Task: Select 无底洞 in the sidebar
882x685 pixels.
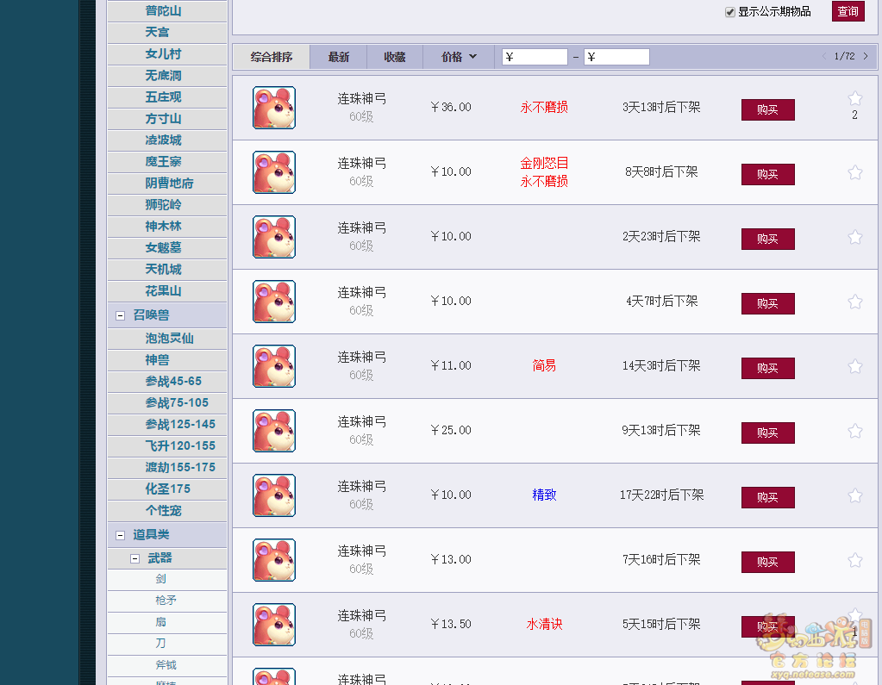Action: [167, 75]
